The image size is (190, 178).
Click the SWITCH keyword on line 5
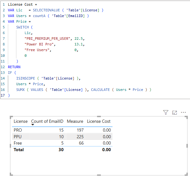[23, 27]
